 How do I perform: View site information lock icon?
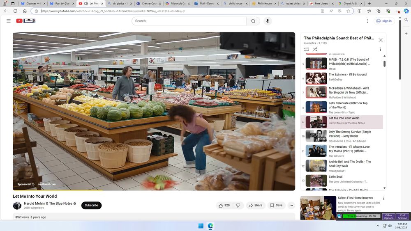tap(37, 11)
